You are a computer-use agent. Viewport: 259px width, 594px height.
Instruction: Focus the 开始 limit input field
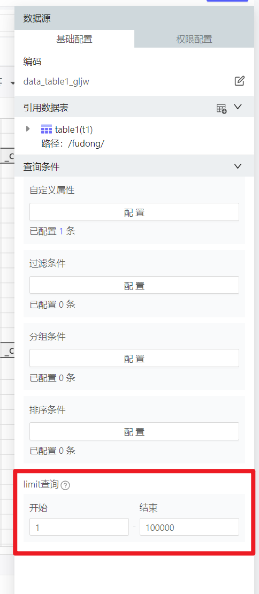pos(79,527)
